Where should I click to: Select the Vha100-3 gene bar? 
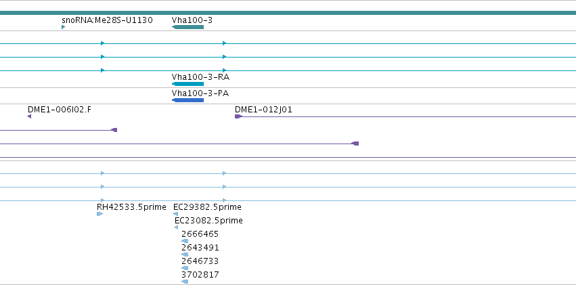click(187, 27)
